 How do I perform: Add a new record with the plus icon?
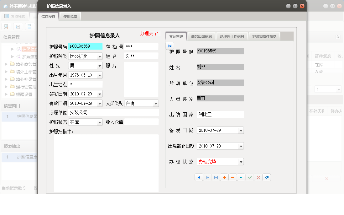coord(224,177)
